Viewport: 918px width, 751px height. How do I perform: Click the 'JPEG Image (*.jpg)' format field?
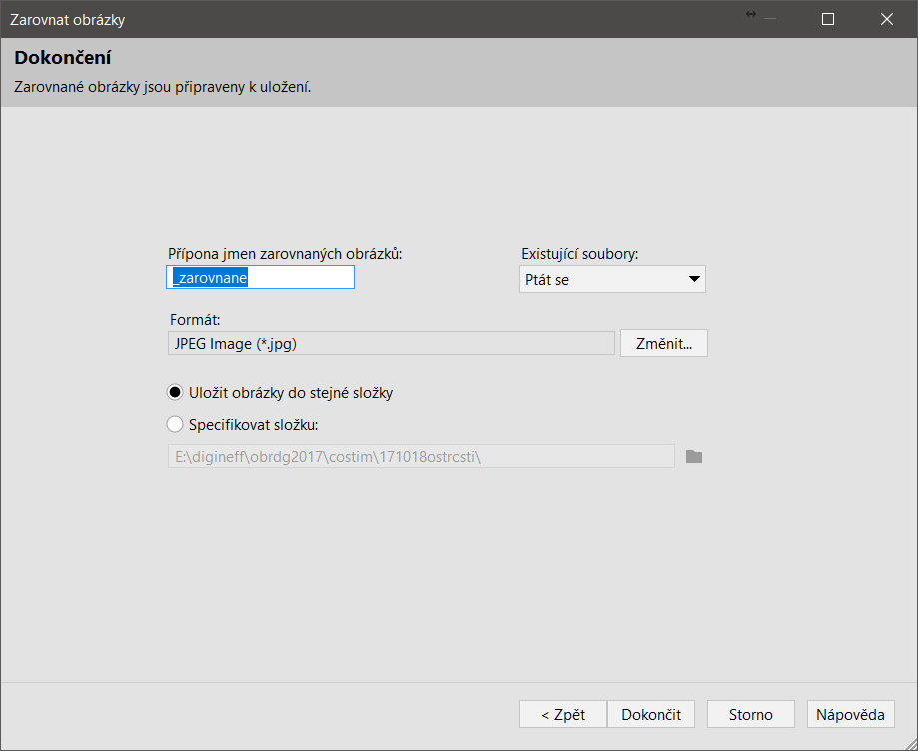392,343
